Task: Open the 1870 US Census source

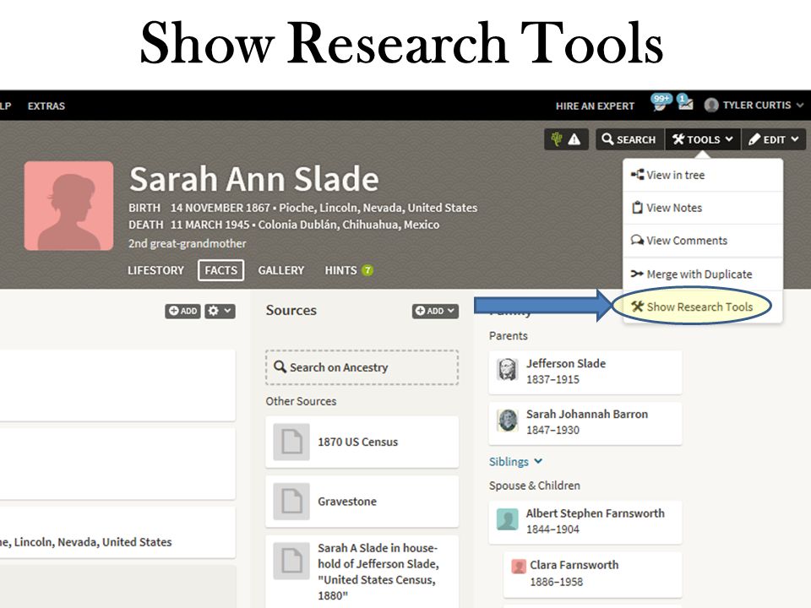Action: (362, 442)
